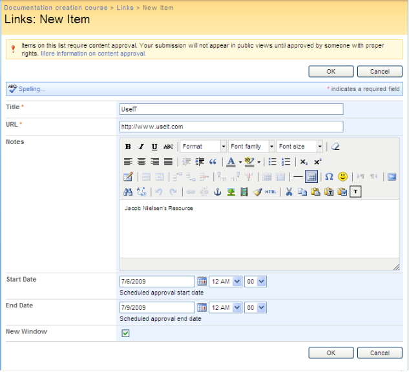Screen dimensions: 409x372
Task: Copy the selected Notes text
Action: coord(302,192)
